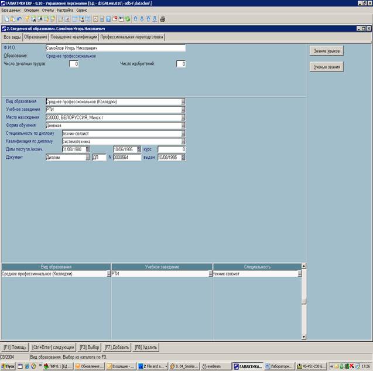Expand the Вид образования field selector
This screenshot has width=373, height=371.
coord(183,101)
